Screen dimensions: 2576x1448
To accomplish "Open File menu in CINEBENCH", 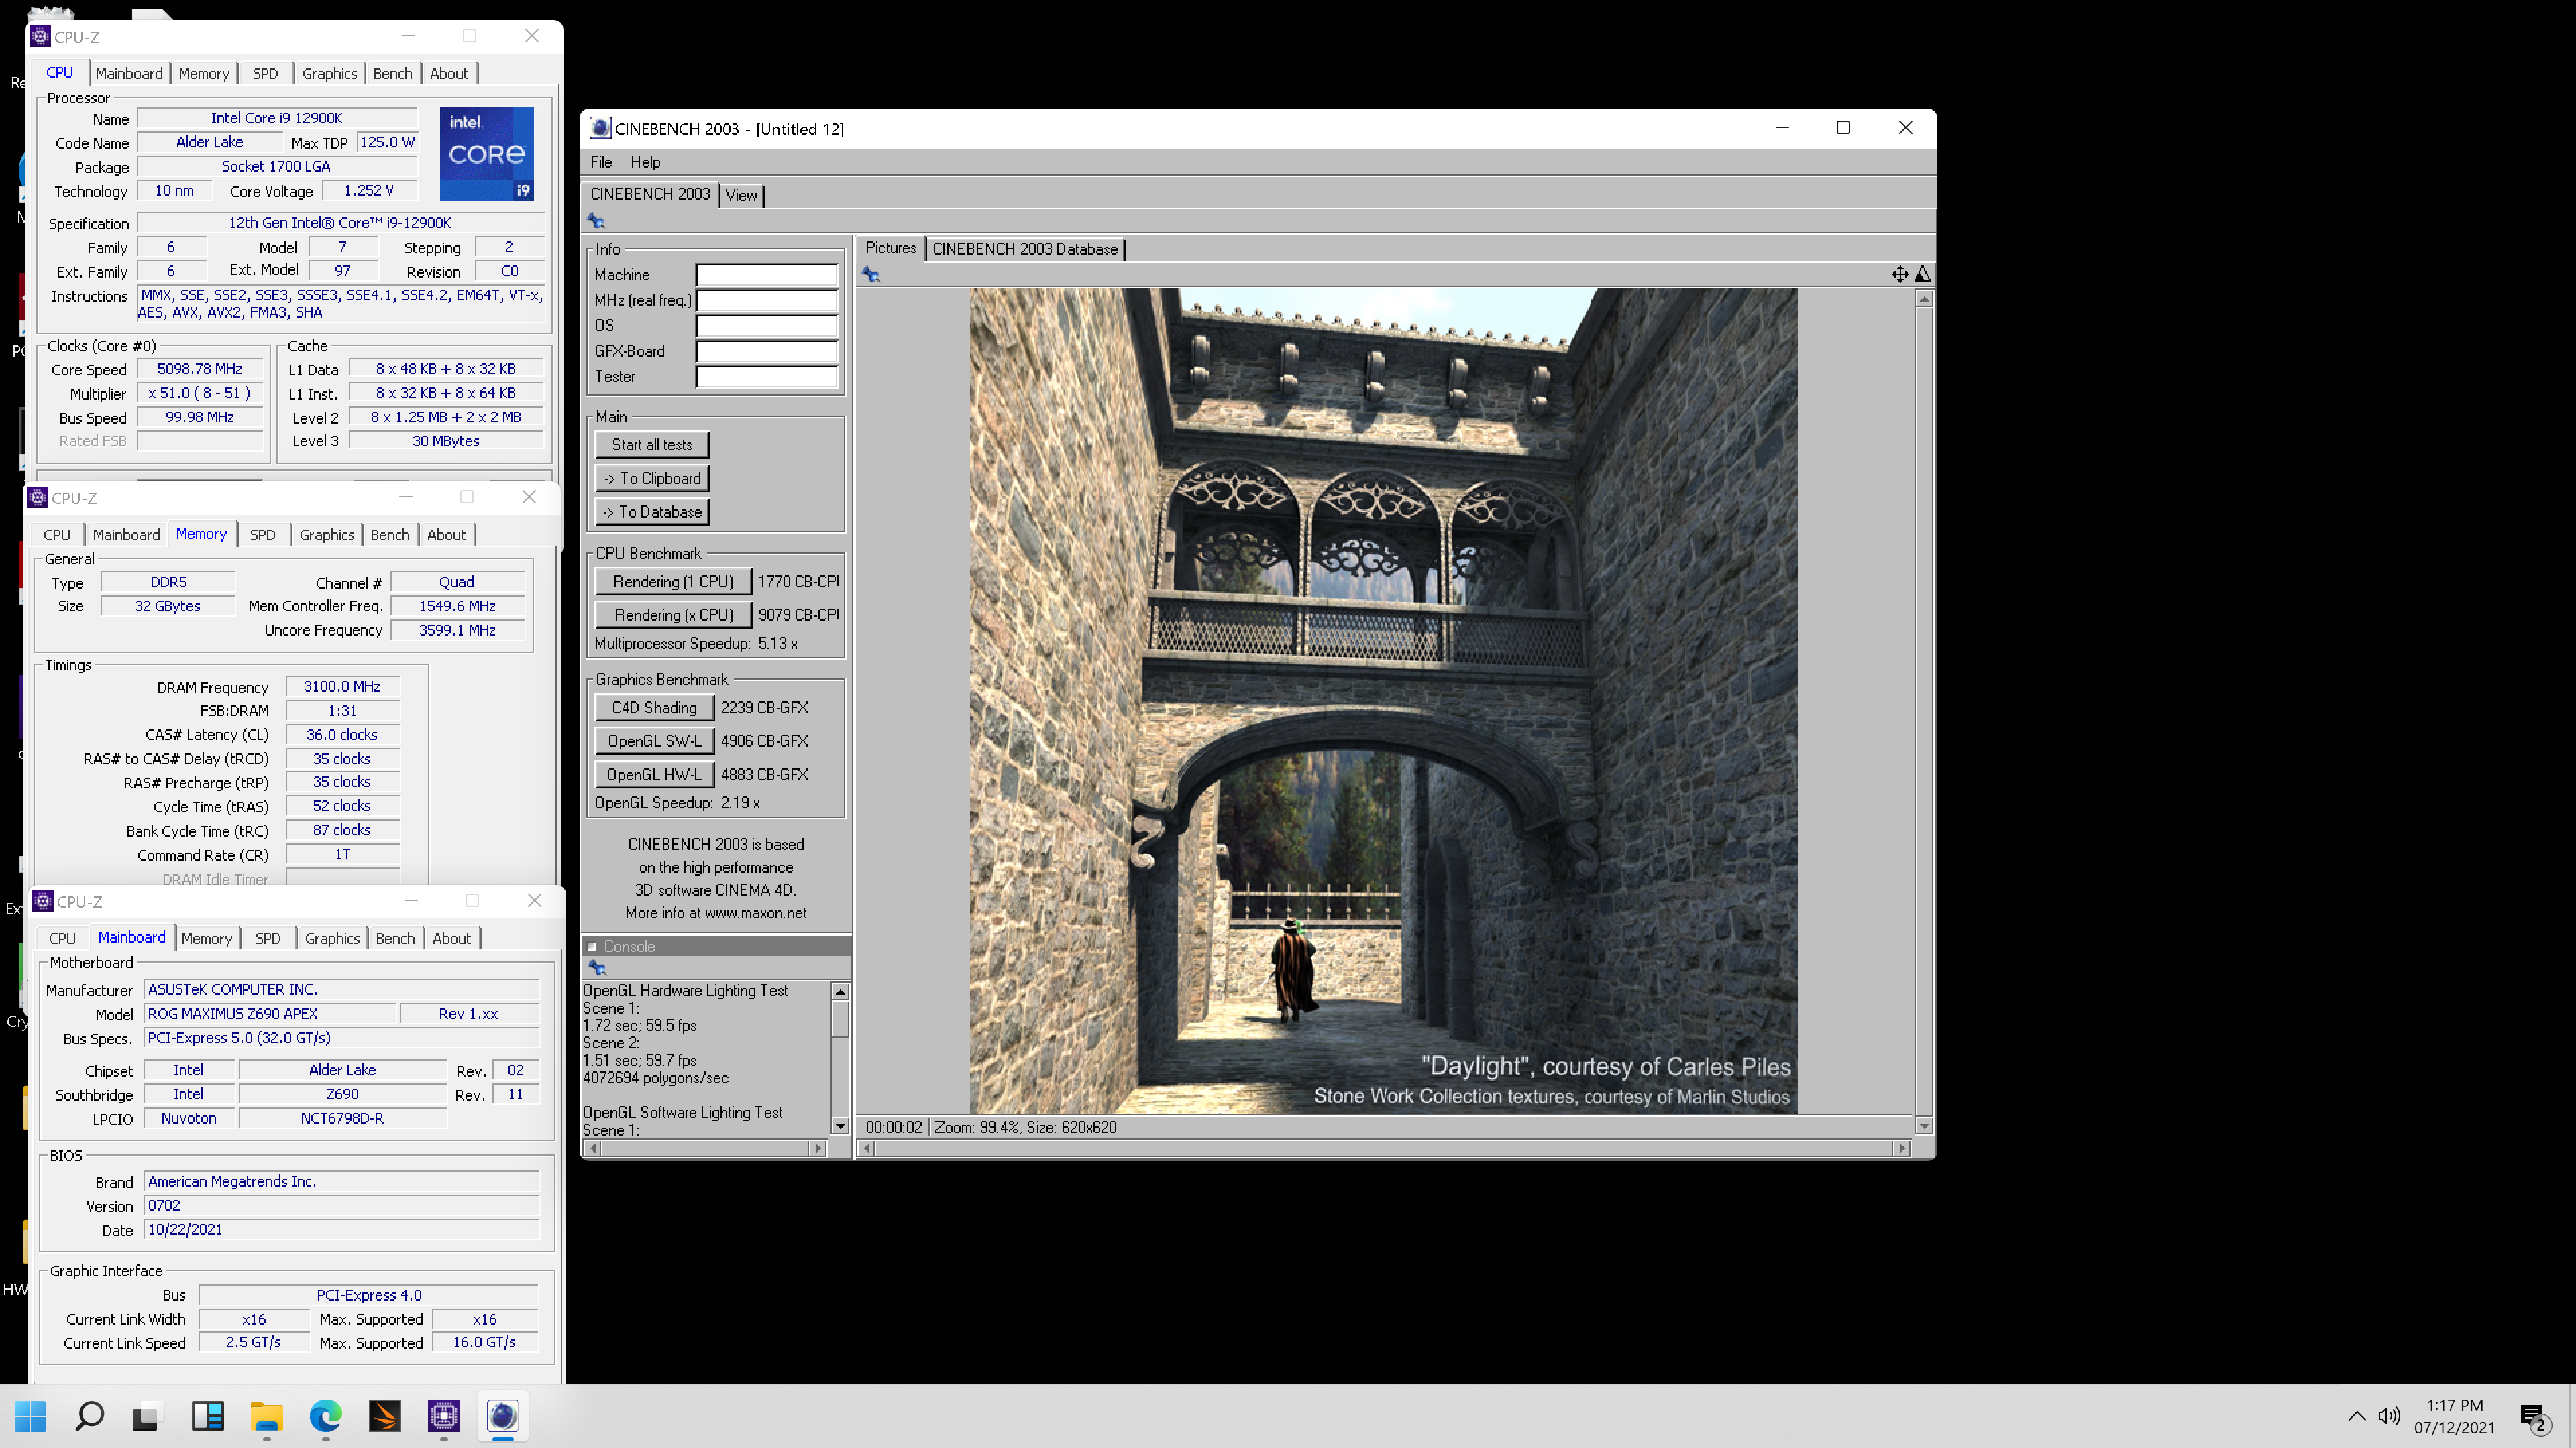I will [601, 162].
